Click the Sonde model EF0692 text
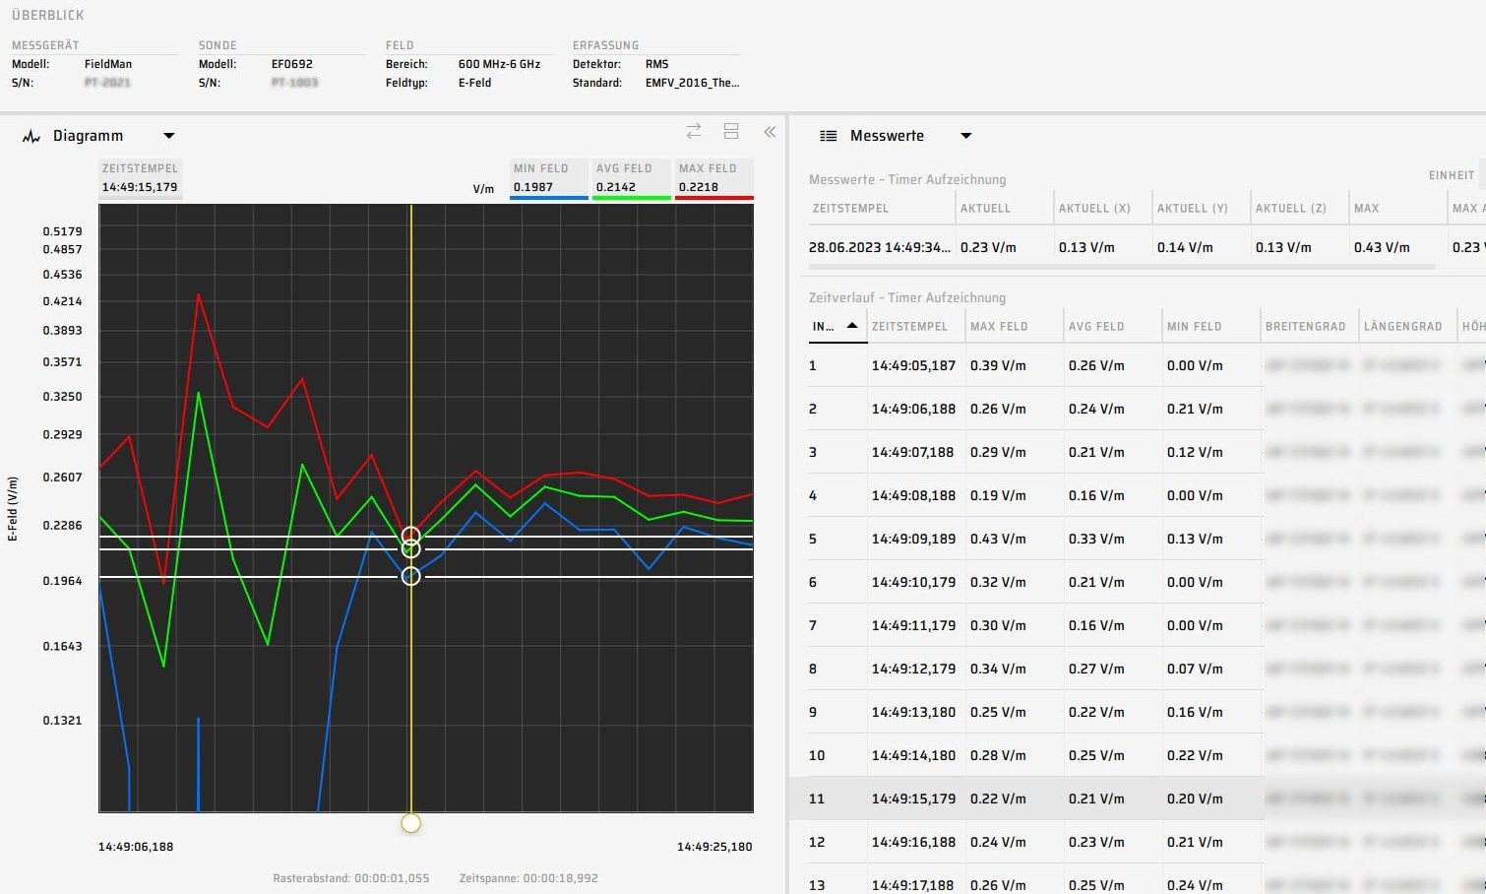This screenshot has height=894, width=1486. tap(292, 64)
